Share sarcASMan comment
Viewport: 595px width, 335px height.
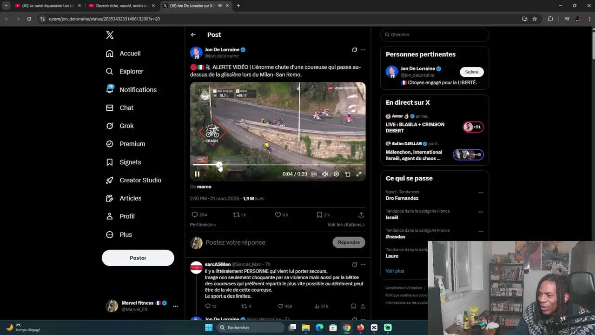click(363, 306)
